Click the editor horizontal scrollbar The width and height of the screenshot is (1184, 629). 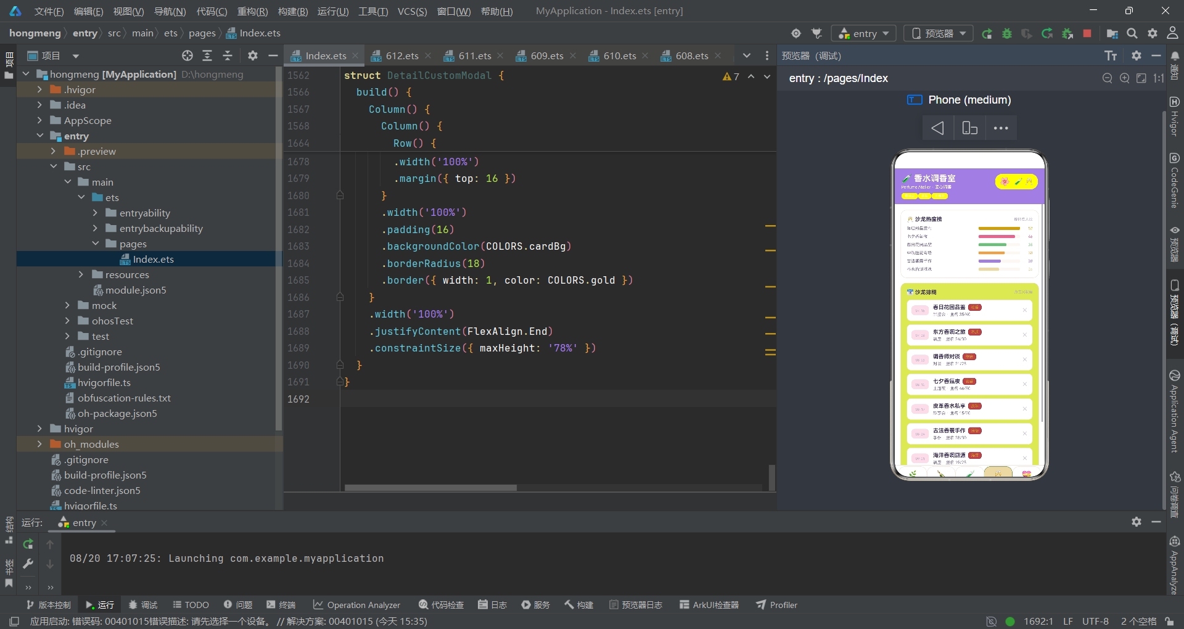[x=430, y=488]
